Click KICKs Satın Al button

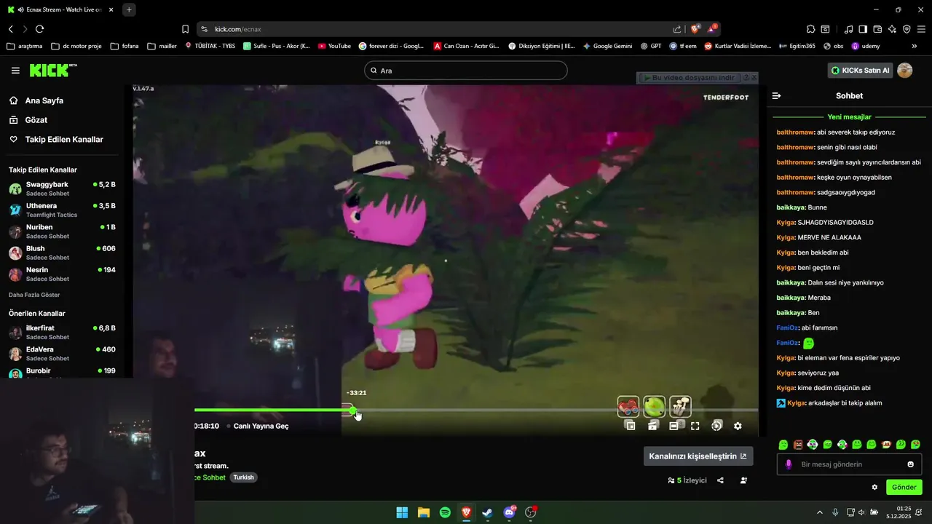point(861,71)
